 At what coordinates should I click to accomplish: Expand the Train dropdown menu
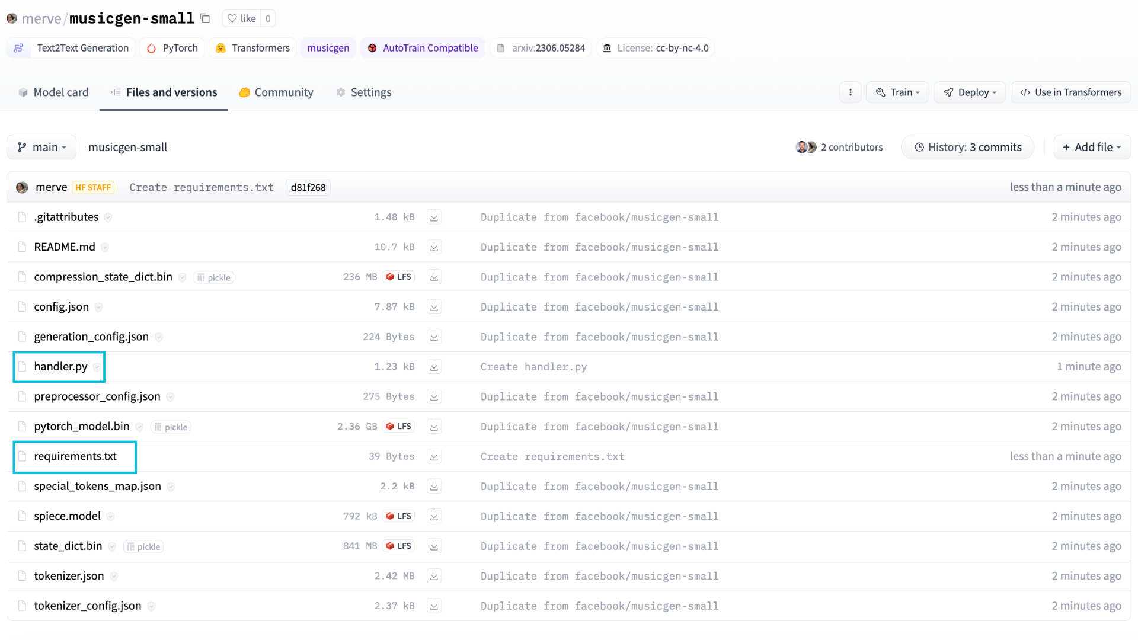click(x=897, y=92)
